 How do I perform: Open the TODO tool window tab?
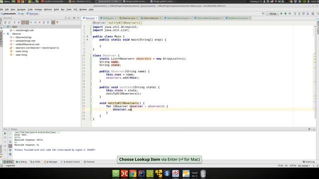(35, 162)
